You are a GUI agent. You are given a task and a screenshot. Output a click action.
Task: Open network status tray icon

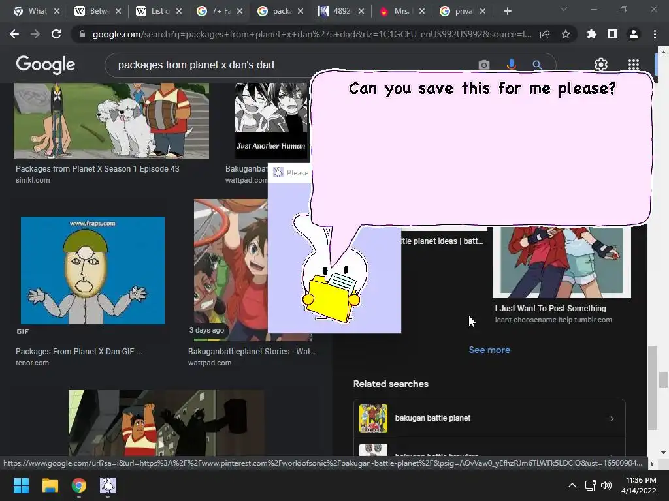tap(591, 485)
